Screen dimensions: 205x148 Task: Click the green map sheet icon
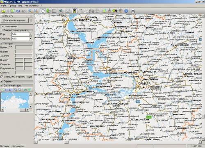click(104, 11)
